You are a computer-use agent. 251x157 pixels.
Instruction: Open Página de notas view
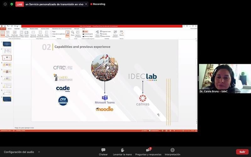tap(22, 34)
